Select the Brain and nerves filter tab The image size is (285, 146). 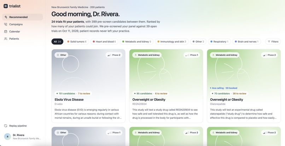(x=246, y=42)
